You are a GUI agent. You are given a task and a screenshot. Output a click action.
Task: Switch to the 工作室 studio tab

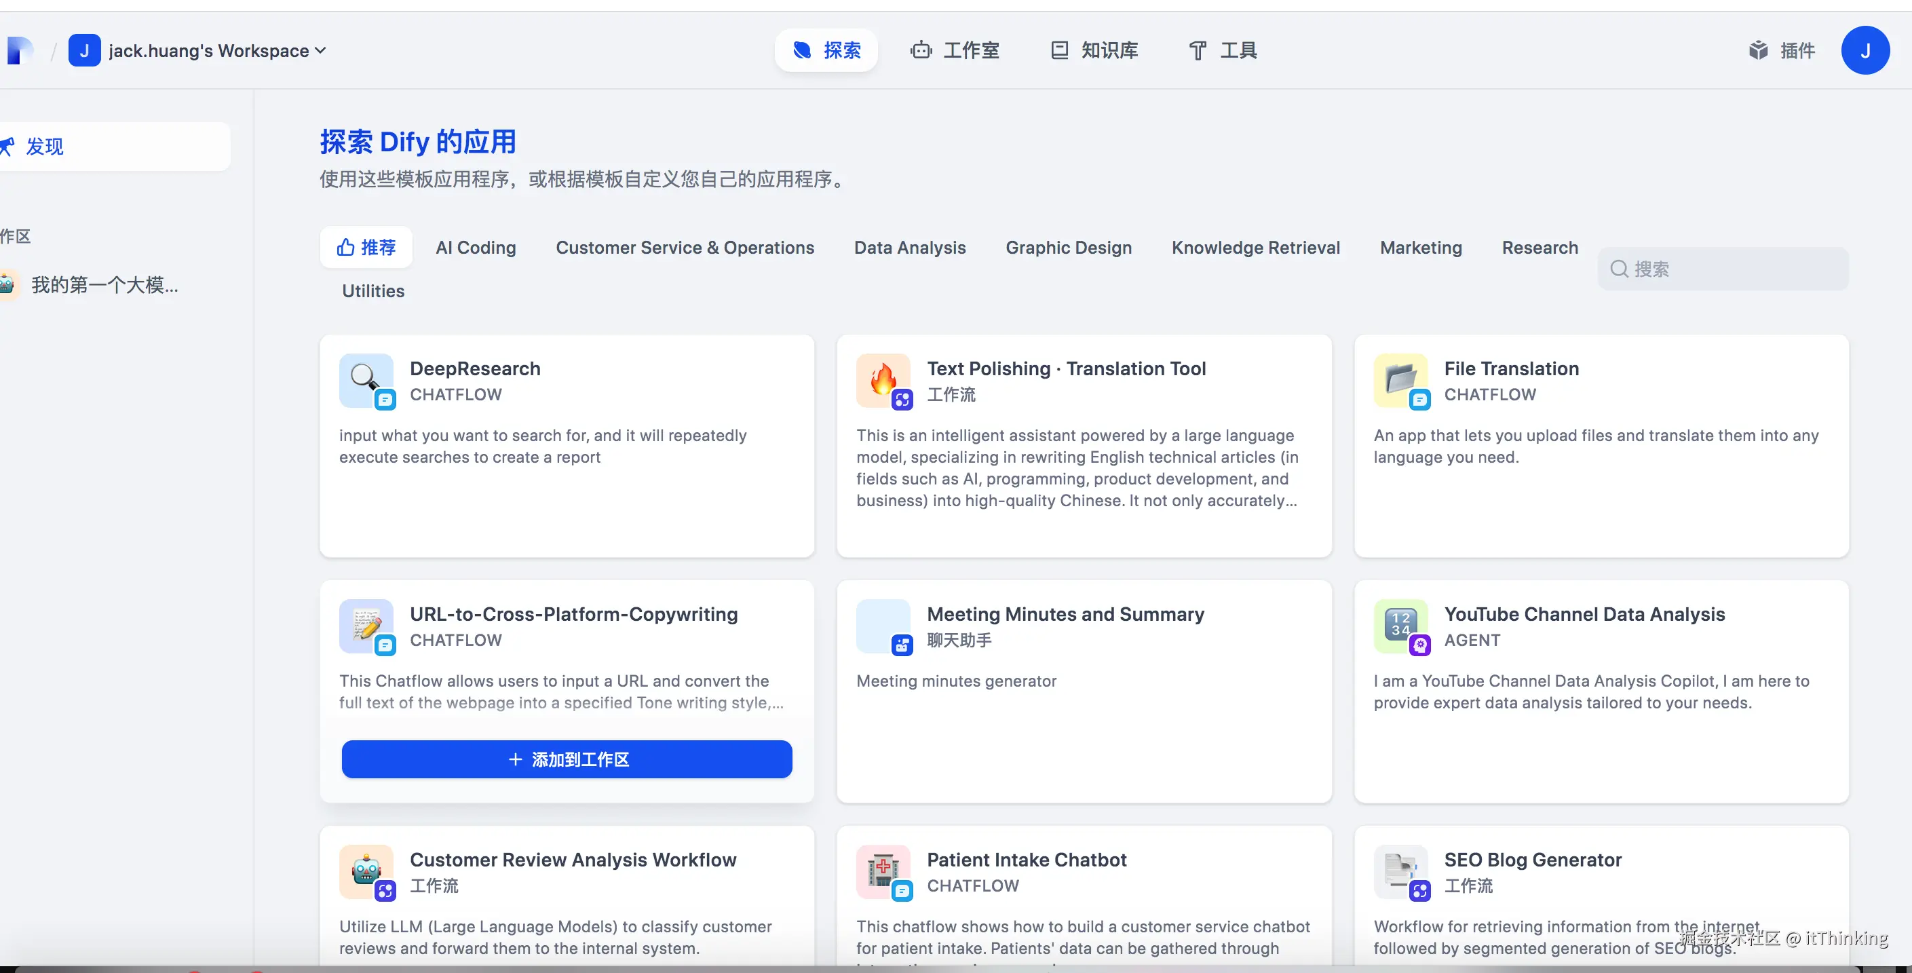955,50
